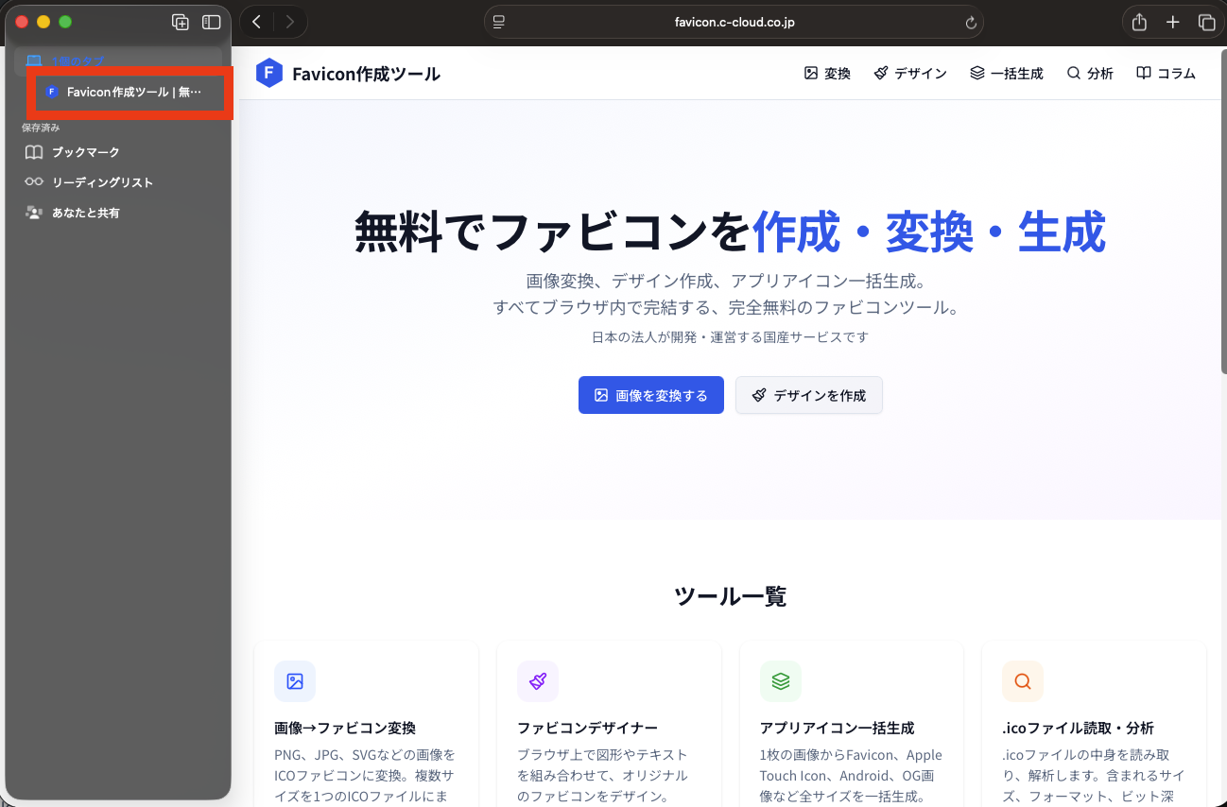This screenshot has height=807, width=1227.
Task: Click the image icon in 画像→ファビコン変換 card
Action: 295,681
